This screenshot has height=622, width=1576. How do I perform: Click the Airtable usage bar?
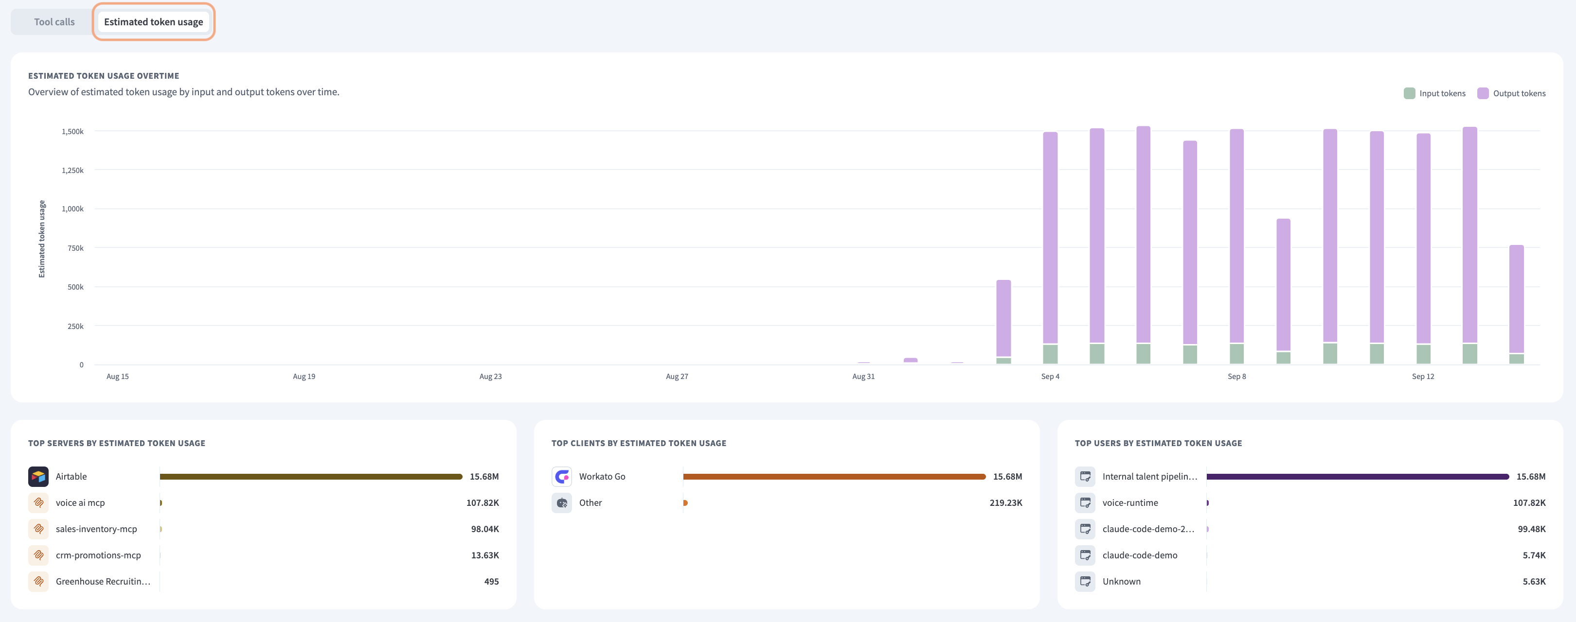coord(311,477)
